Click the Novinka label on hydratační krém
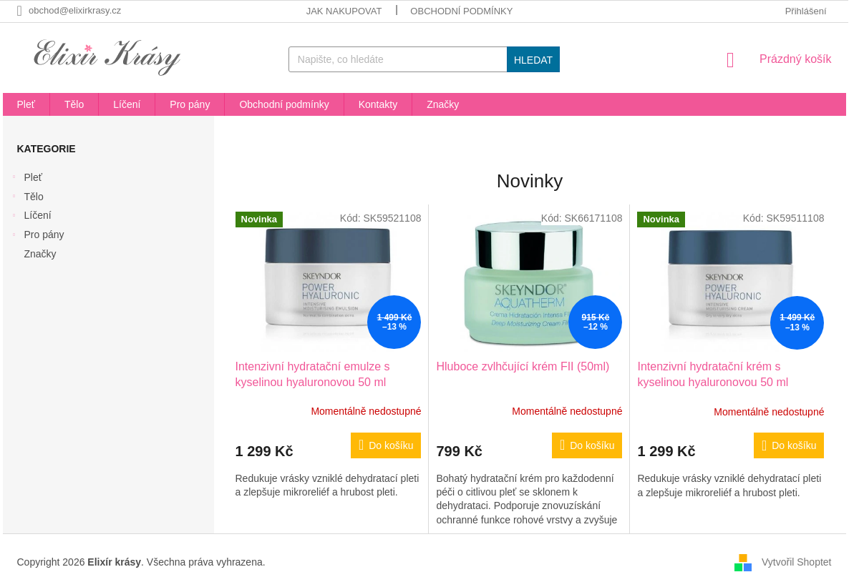The image size is (859, 572). [661, 220]
